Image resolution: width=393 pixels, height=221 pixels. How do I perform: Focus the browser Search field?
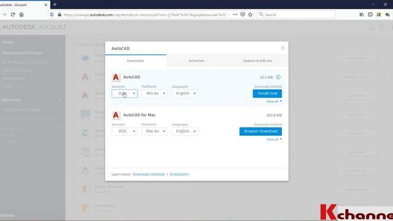[296, 15]
